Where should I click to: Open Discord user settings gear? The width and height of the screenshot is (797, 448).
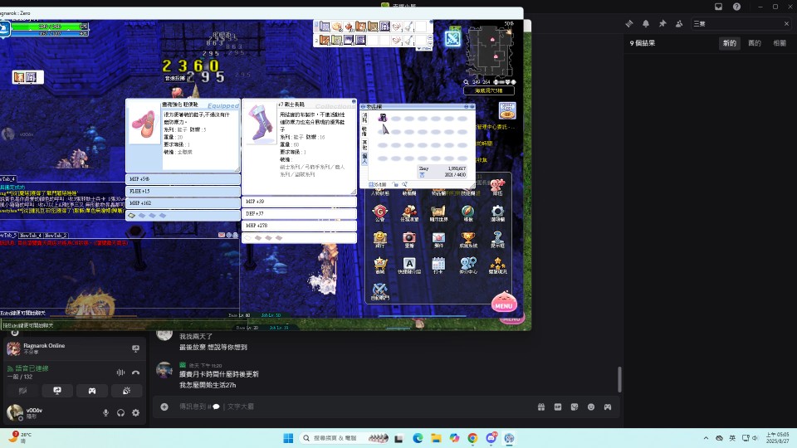click(x=135, y=413)
